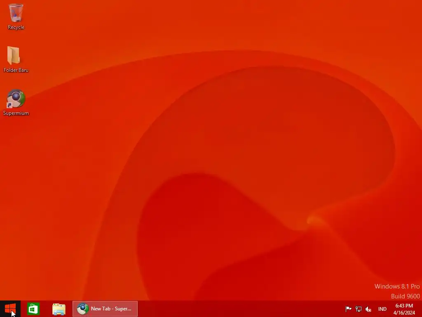Open the Action Center flag icon
The height and width of the screenshot is (317, 422).
(348, 309)
